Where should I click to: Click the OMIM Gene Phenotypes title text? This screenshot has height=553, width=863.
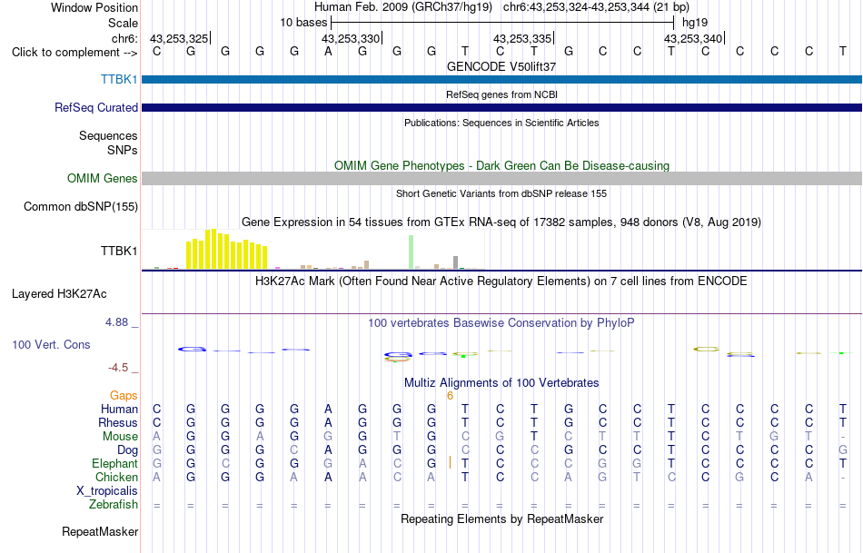501,165
